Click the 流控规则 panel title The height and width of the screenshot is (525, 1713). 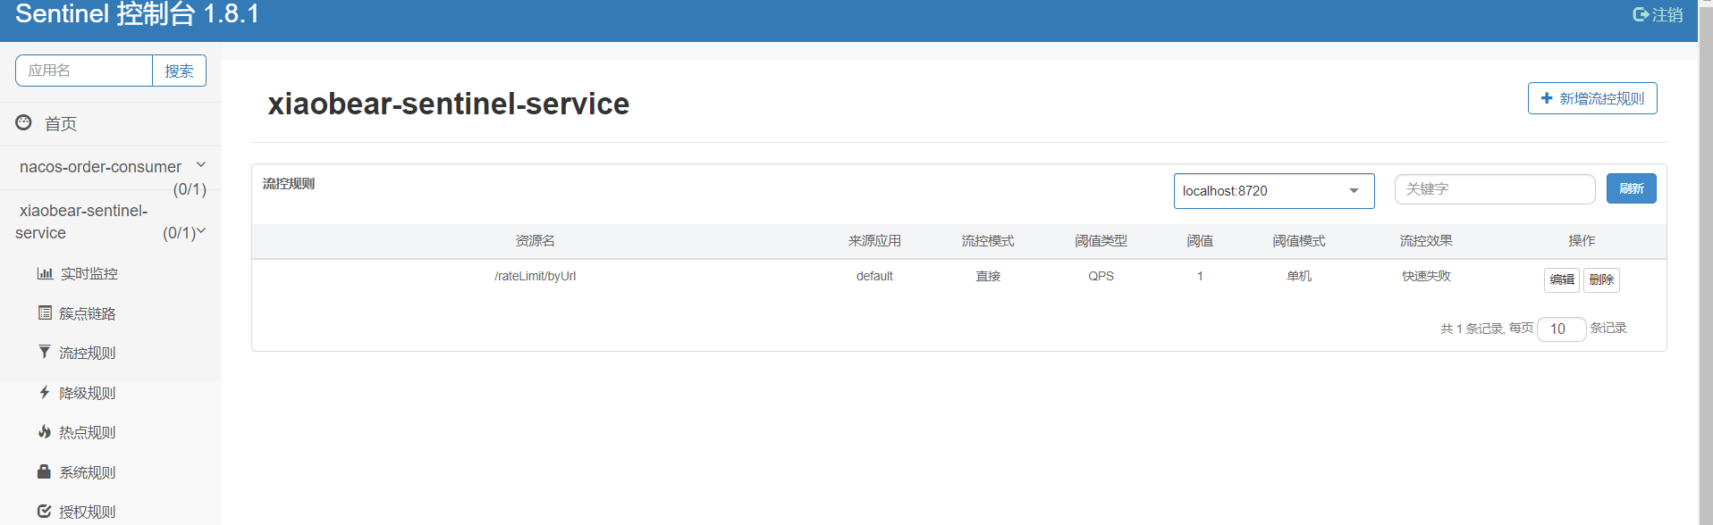pos(288,184)
